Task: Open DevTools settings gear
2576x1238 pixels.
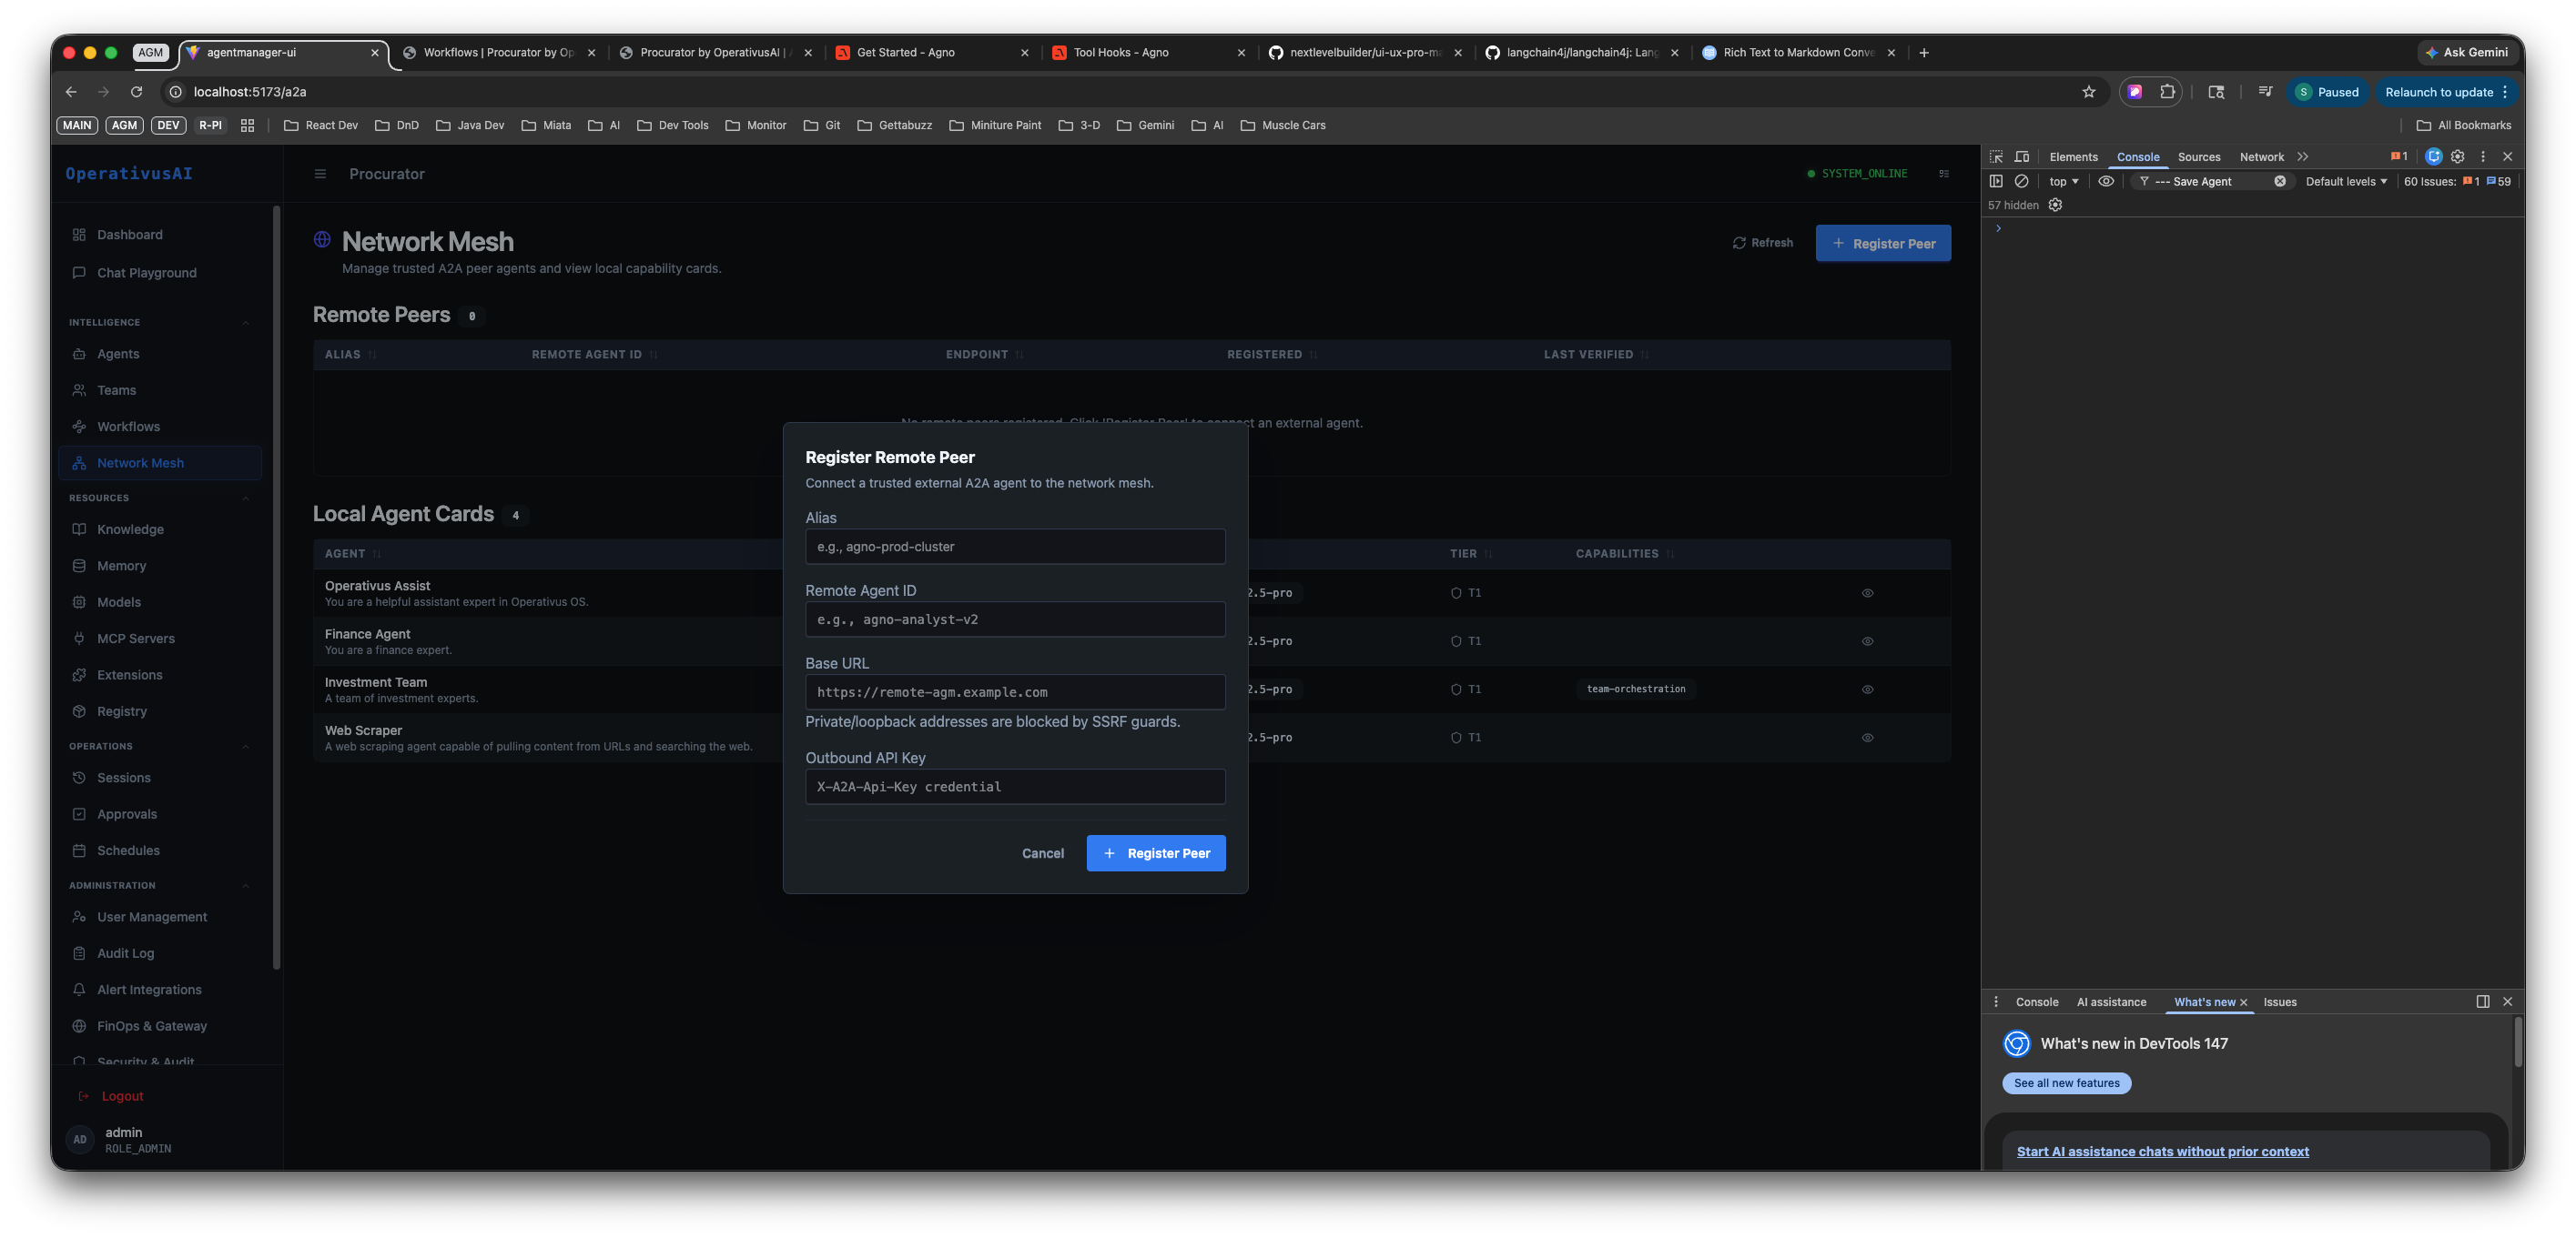Action: coord(2457,156)
